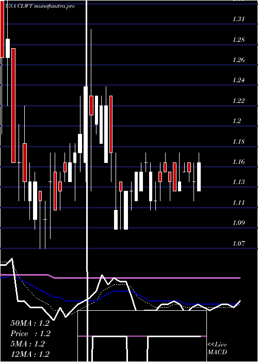Click the 1.11 price axis label
The height and width of the screenshot is (362, 258).
(x=238, y=203)
